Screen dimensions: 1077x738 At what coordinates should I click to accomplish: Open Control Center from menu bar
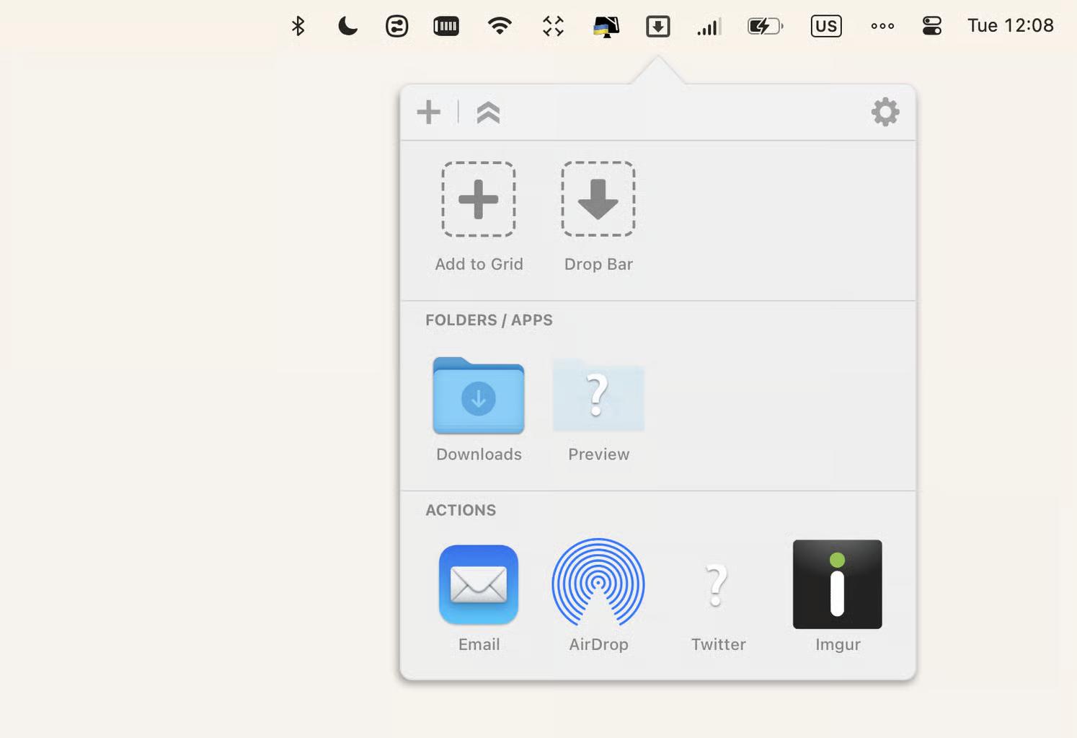(931, 27)
